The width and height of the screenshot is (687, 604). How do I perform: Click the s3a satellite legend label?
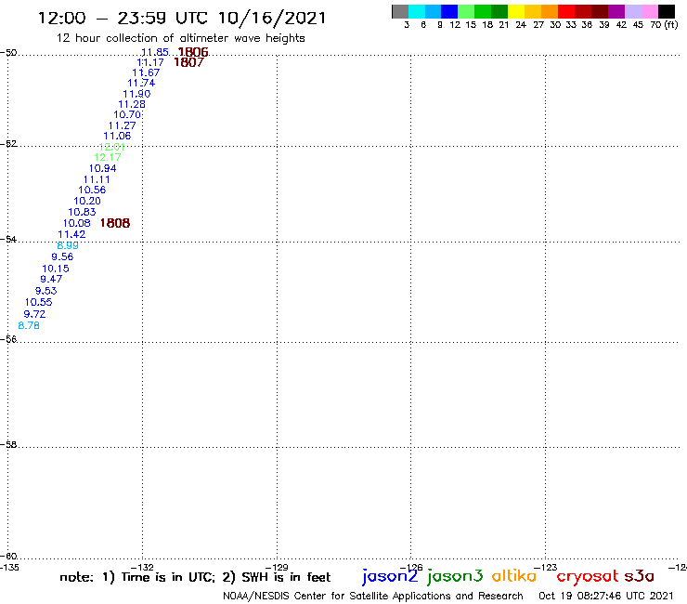coord(640,577)
